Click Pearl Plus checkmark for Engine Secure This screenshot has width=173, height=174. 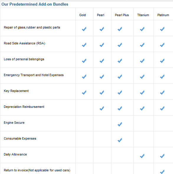click(x=120, y=124)
